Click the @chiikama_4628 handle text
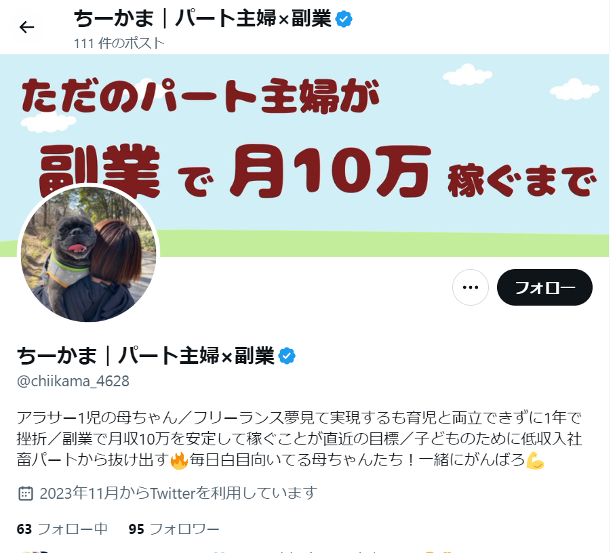Viewport: 615px width, 553px height. tap(73, 381)
